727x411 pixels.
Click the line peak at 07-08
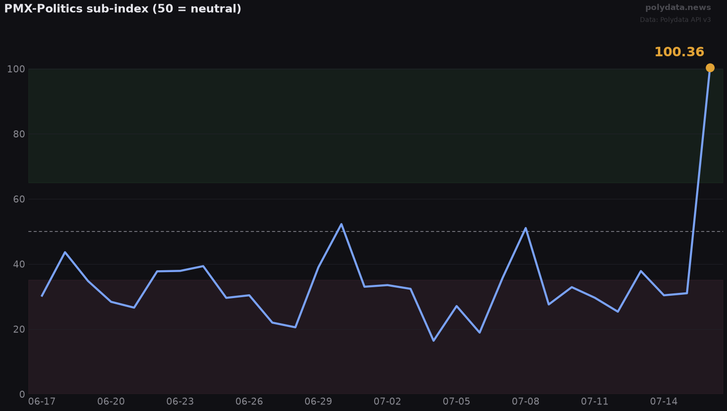click(x=526, y=228)
